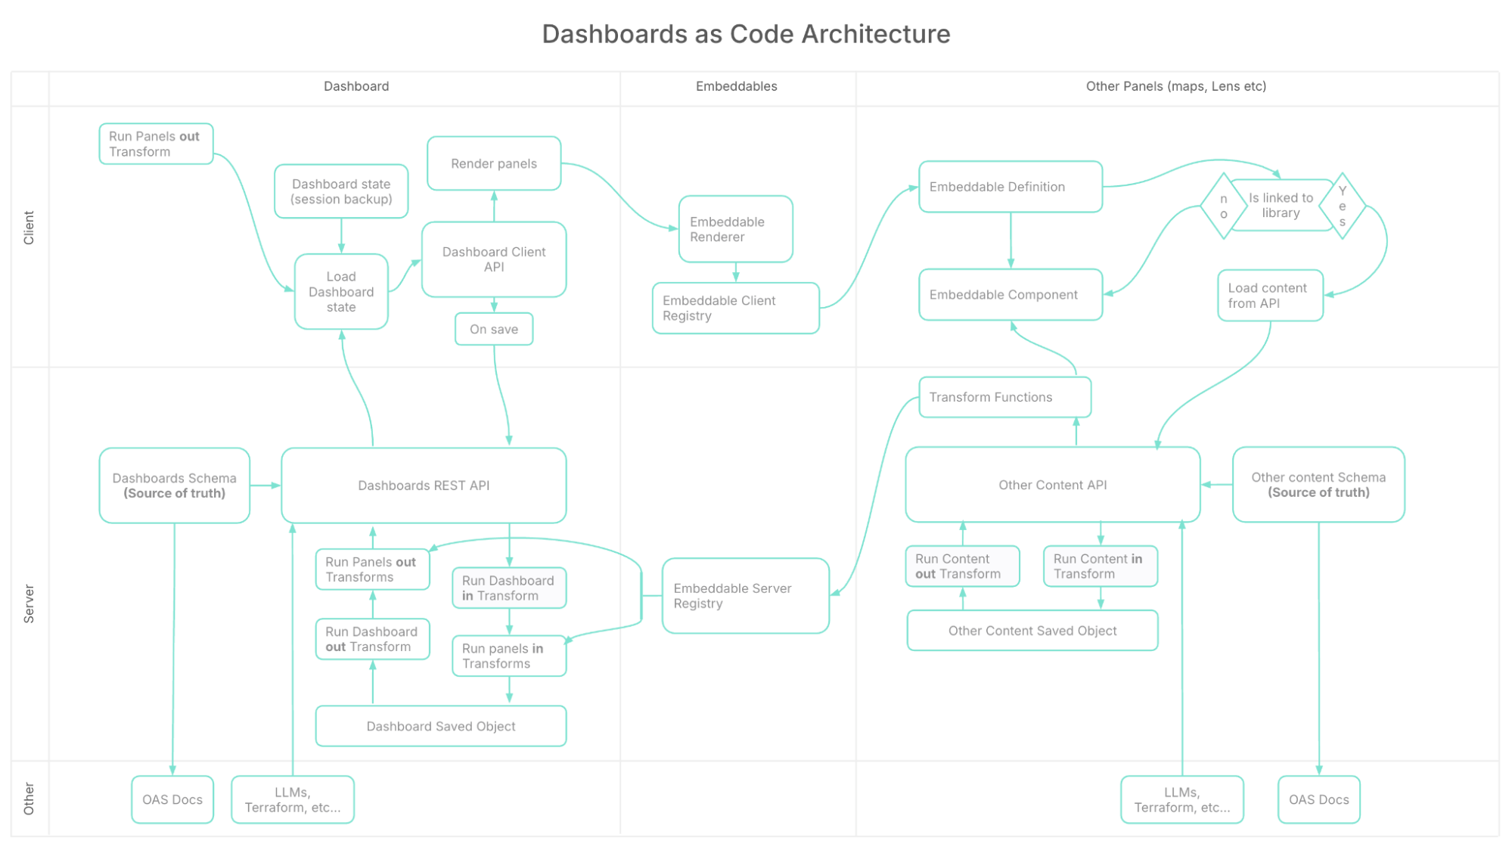Click the 'Other' row label

(29, 799)
